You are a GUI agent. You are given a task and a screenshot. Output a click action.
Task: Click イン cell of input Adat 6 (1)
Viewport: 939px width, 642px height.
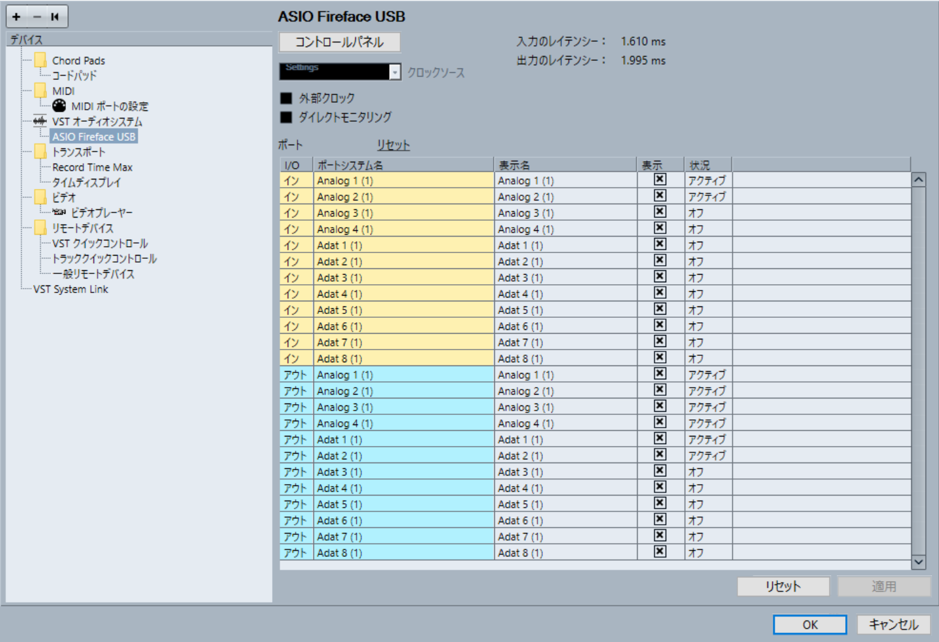coord(296,326)
